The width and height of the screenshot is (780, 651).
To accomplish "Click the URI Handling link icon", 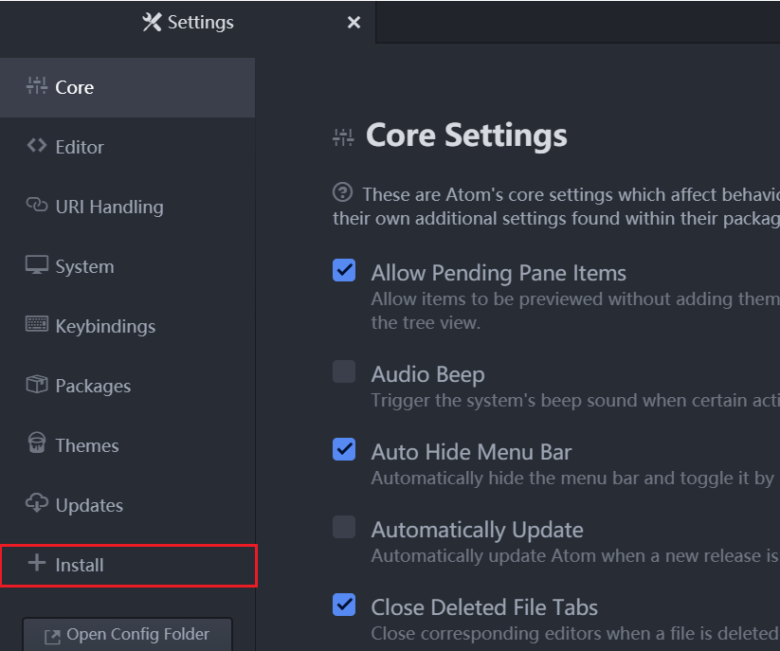I will [x=37, y=206].
